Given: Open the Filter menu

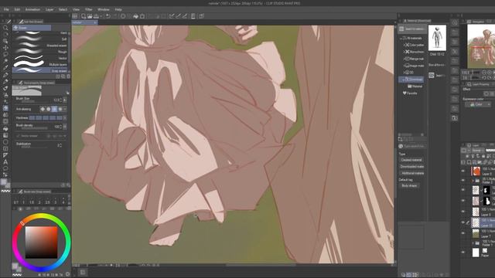Looking at the screenshot, I should pyautogui.click(x=89, y=9).
